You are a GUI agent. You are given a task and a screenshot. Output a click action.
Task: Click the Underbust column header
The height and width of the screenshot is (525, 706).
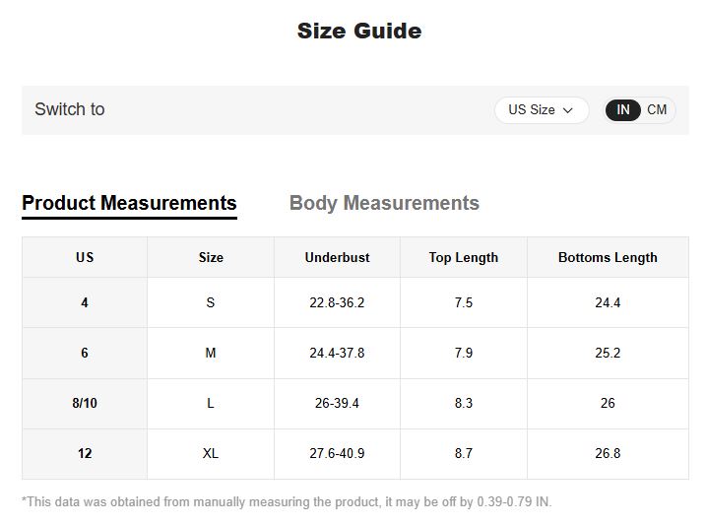337,257
